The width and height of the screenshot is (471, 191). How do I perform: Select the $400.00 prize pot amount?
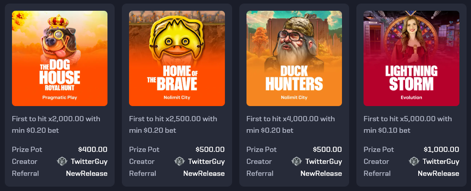click(93, 149)
